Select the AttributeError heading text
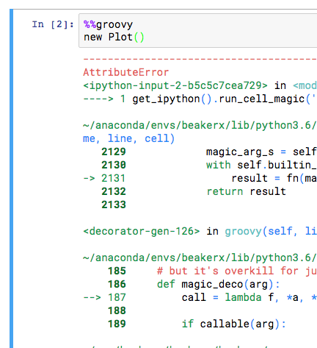Viewport: 317px width, 348px height. point(126,72)
